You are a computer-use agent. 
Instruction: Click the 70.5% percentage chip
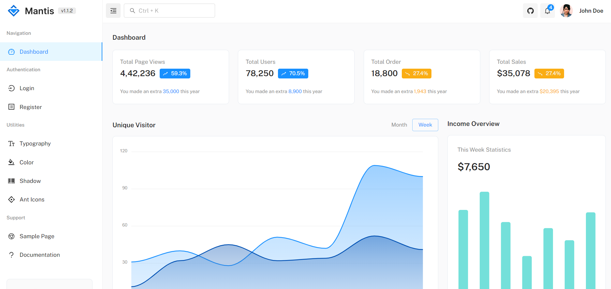click(x=293, y=74)
